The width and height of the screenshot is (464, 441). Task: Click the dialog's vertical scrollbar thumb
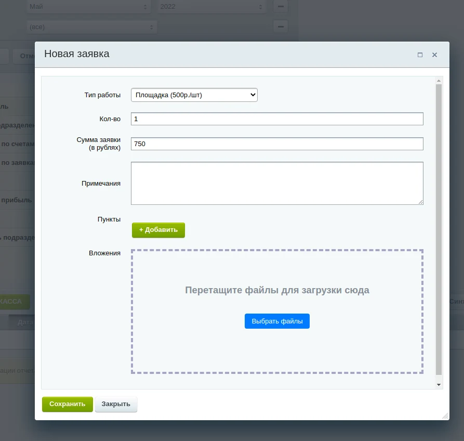coord(439,230)
